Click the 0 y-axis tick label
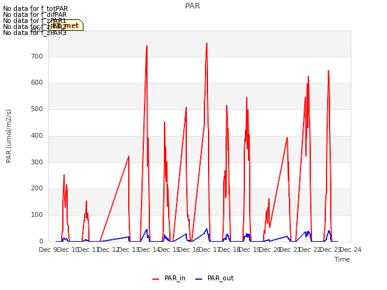Viewport: 387px width, 290px height. coord(41,241)
